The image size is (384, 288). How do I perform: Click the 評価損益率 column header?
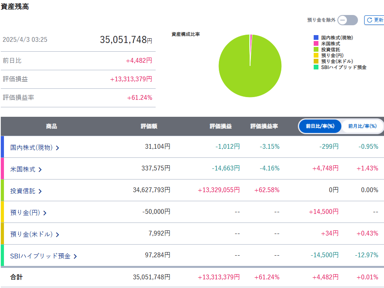click(264, 127)
